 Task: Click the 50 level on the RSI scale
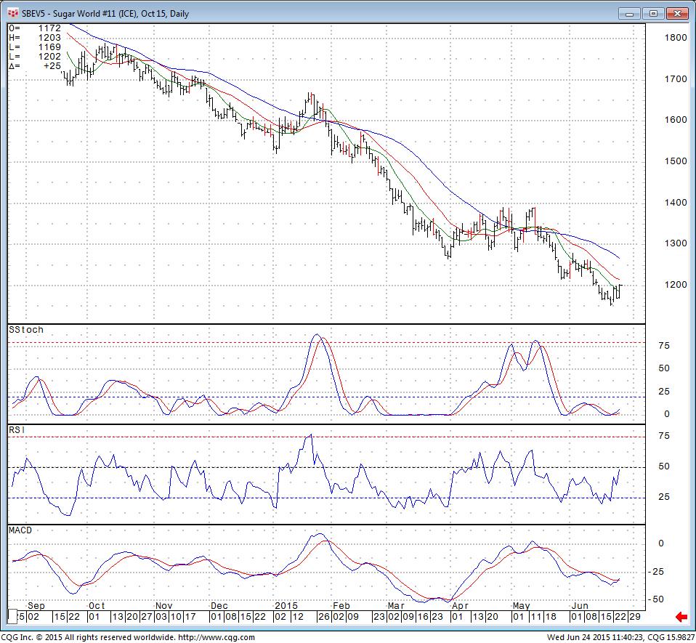point(664,466)
